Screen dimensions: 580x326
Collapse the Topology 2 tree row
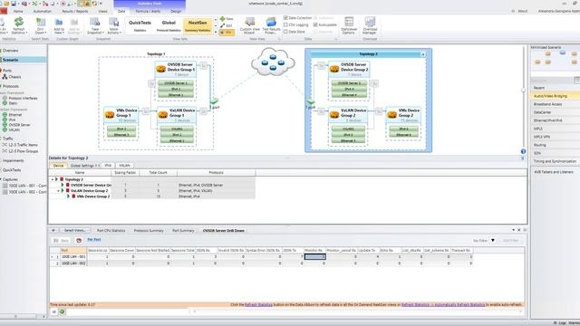(x=53, y=179)
